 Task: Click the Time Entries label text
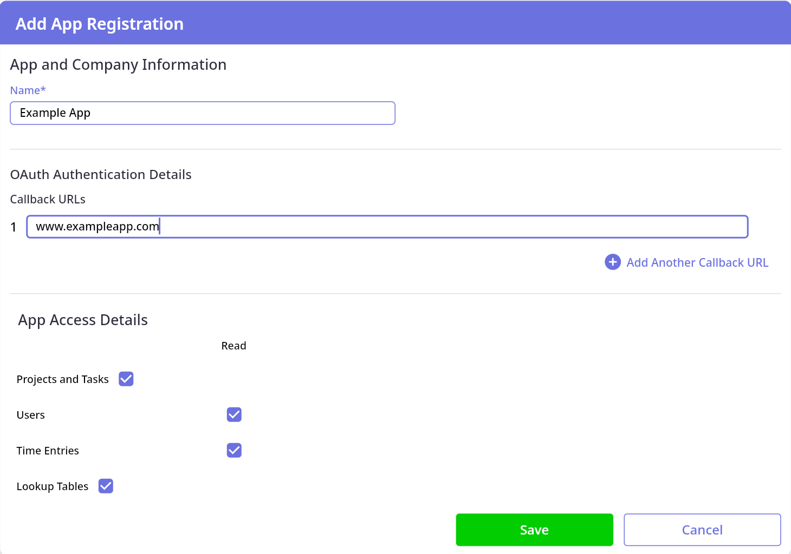[48, 451]
